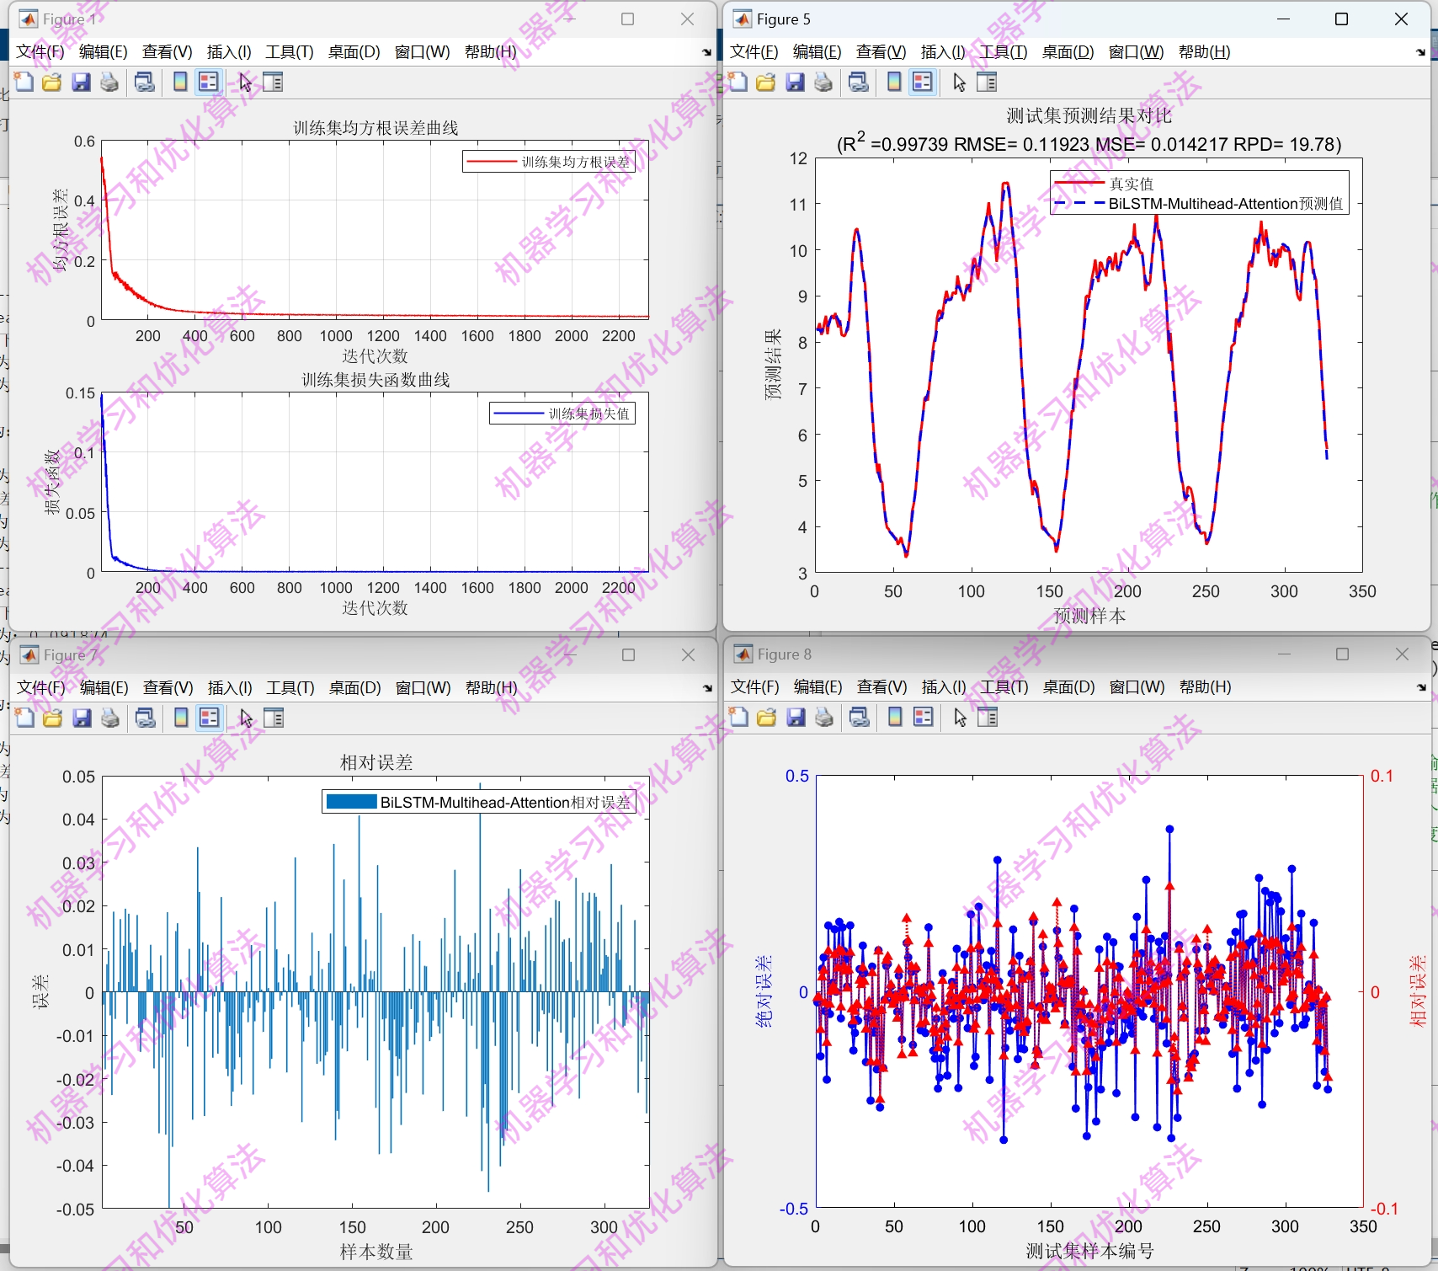Image resolution: width=1438 pixels, height=1271 pixels.
Task: Open 桌面(D) menu in Figure 5
Action: (1068, 52)
